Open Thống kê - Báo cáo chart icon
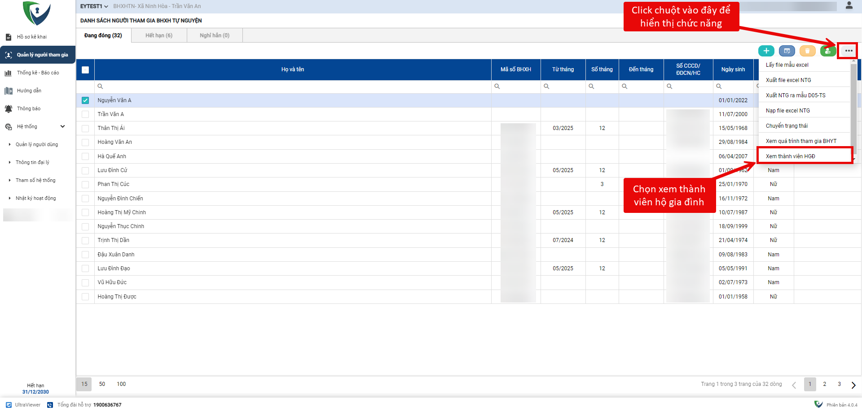862x411 pixels. pos(9,73)
